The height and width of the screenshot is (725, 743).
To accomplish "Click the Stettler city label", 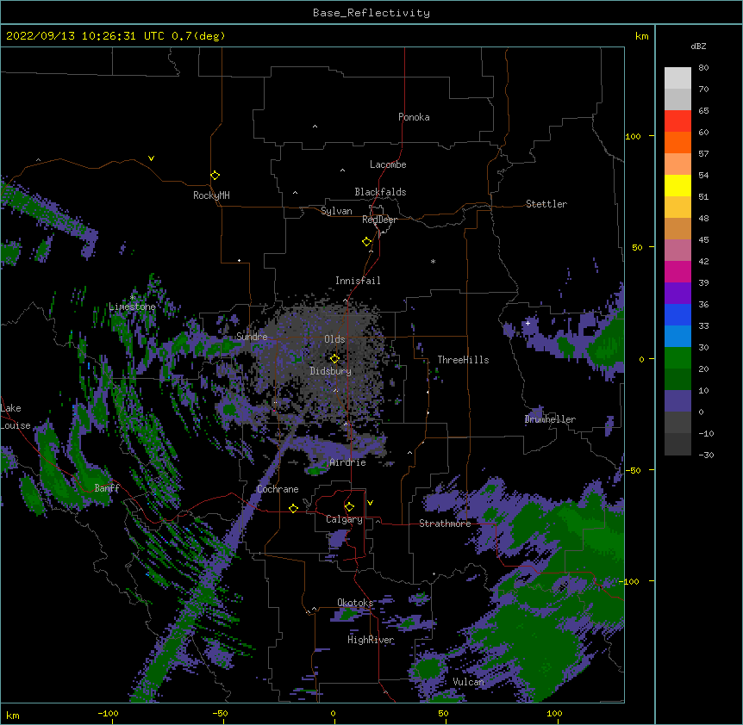I will click(546, 204).
